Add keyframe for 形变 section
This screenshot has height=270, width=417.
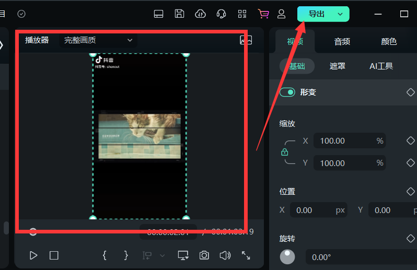coord(410,92)
